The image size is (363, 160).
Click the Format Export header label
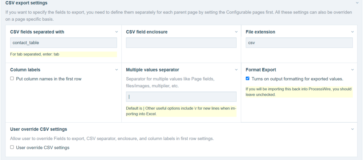click(x=261, y=70)
